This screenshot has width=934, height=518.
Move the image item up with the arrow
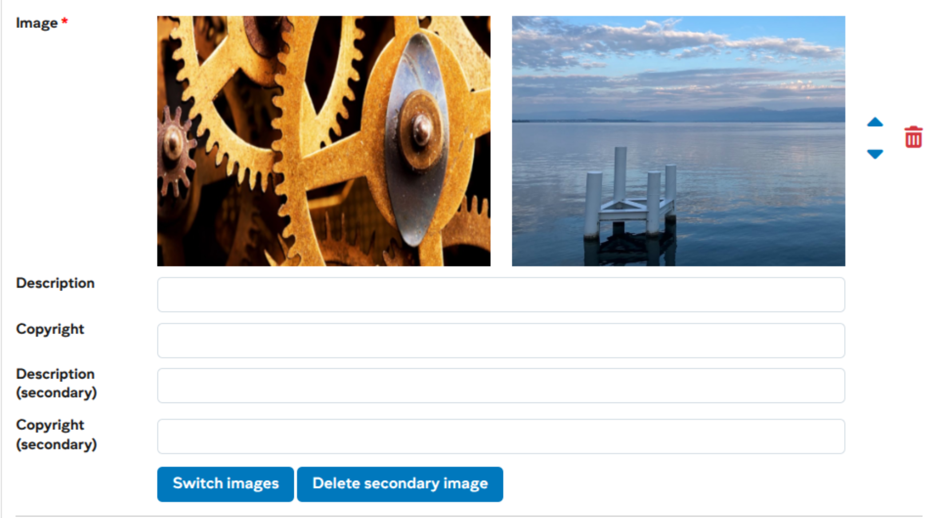click(x=875, y=122)
